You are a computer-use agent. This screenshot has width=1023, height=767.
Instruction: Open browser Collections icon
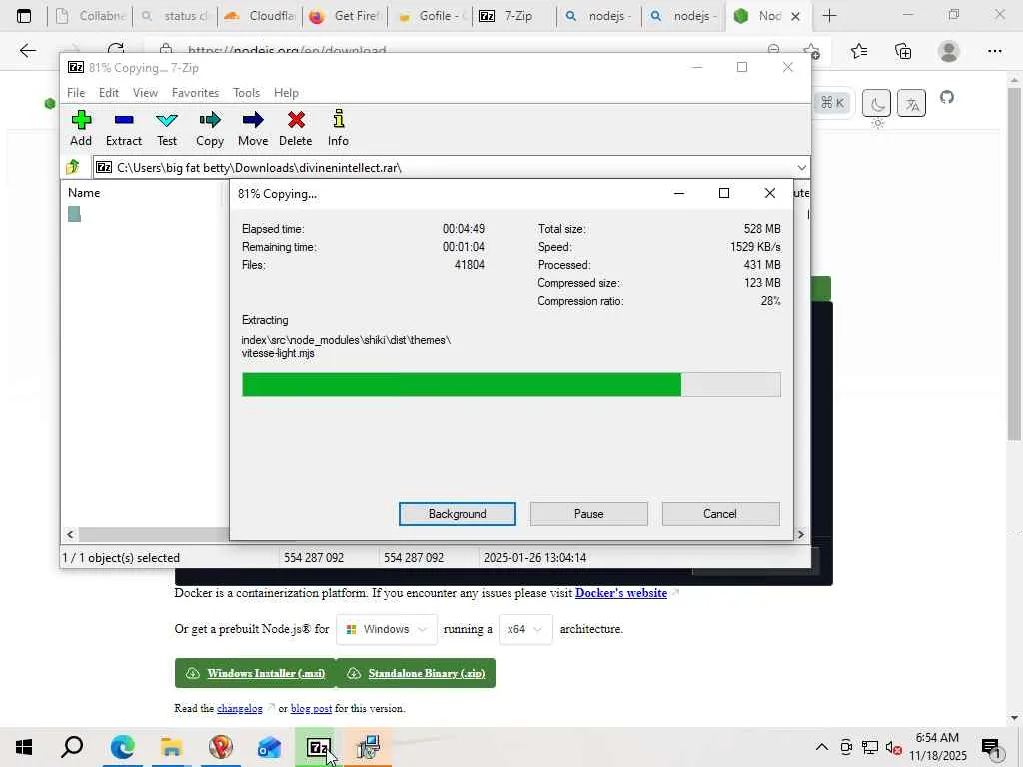tap(903, 51)
